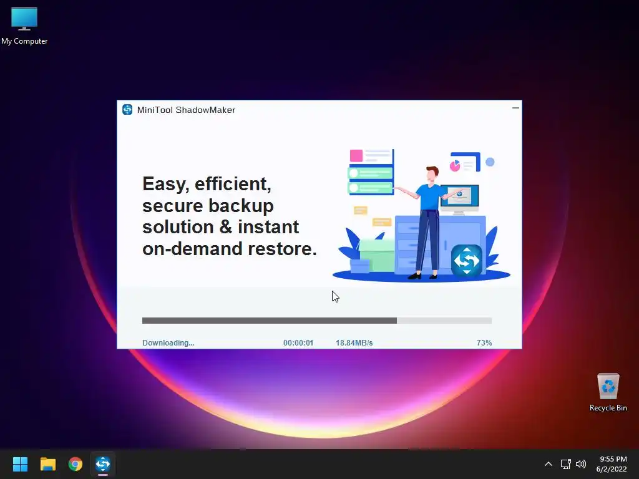The height and width of the screenshot is (479, 639).
Task: Click the 73% progress percentage
Action: click(484, 343)
